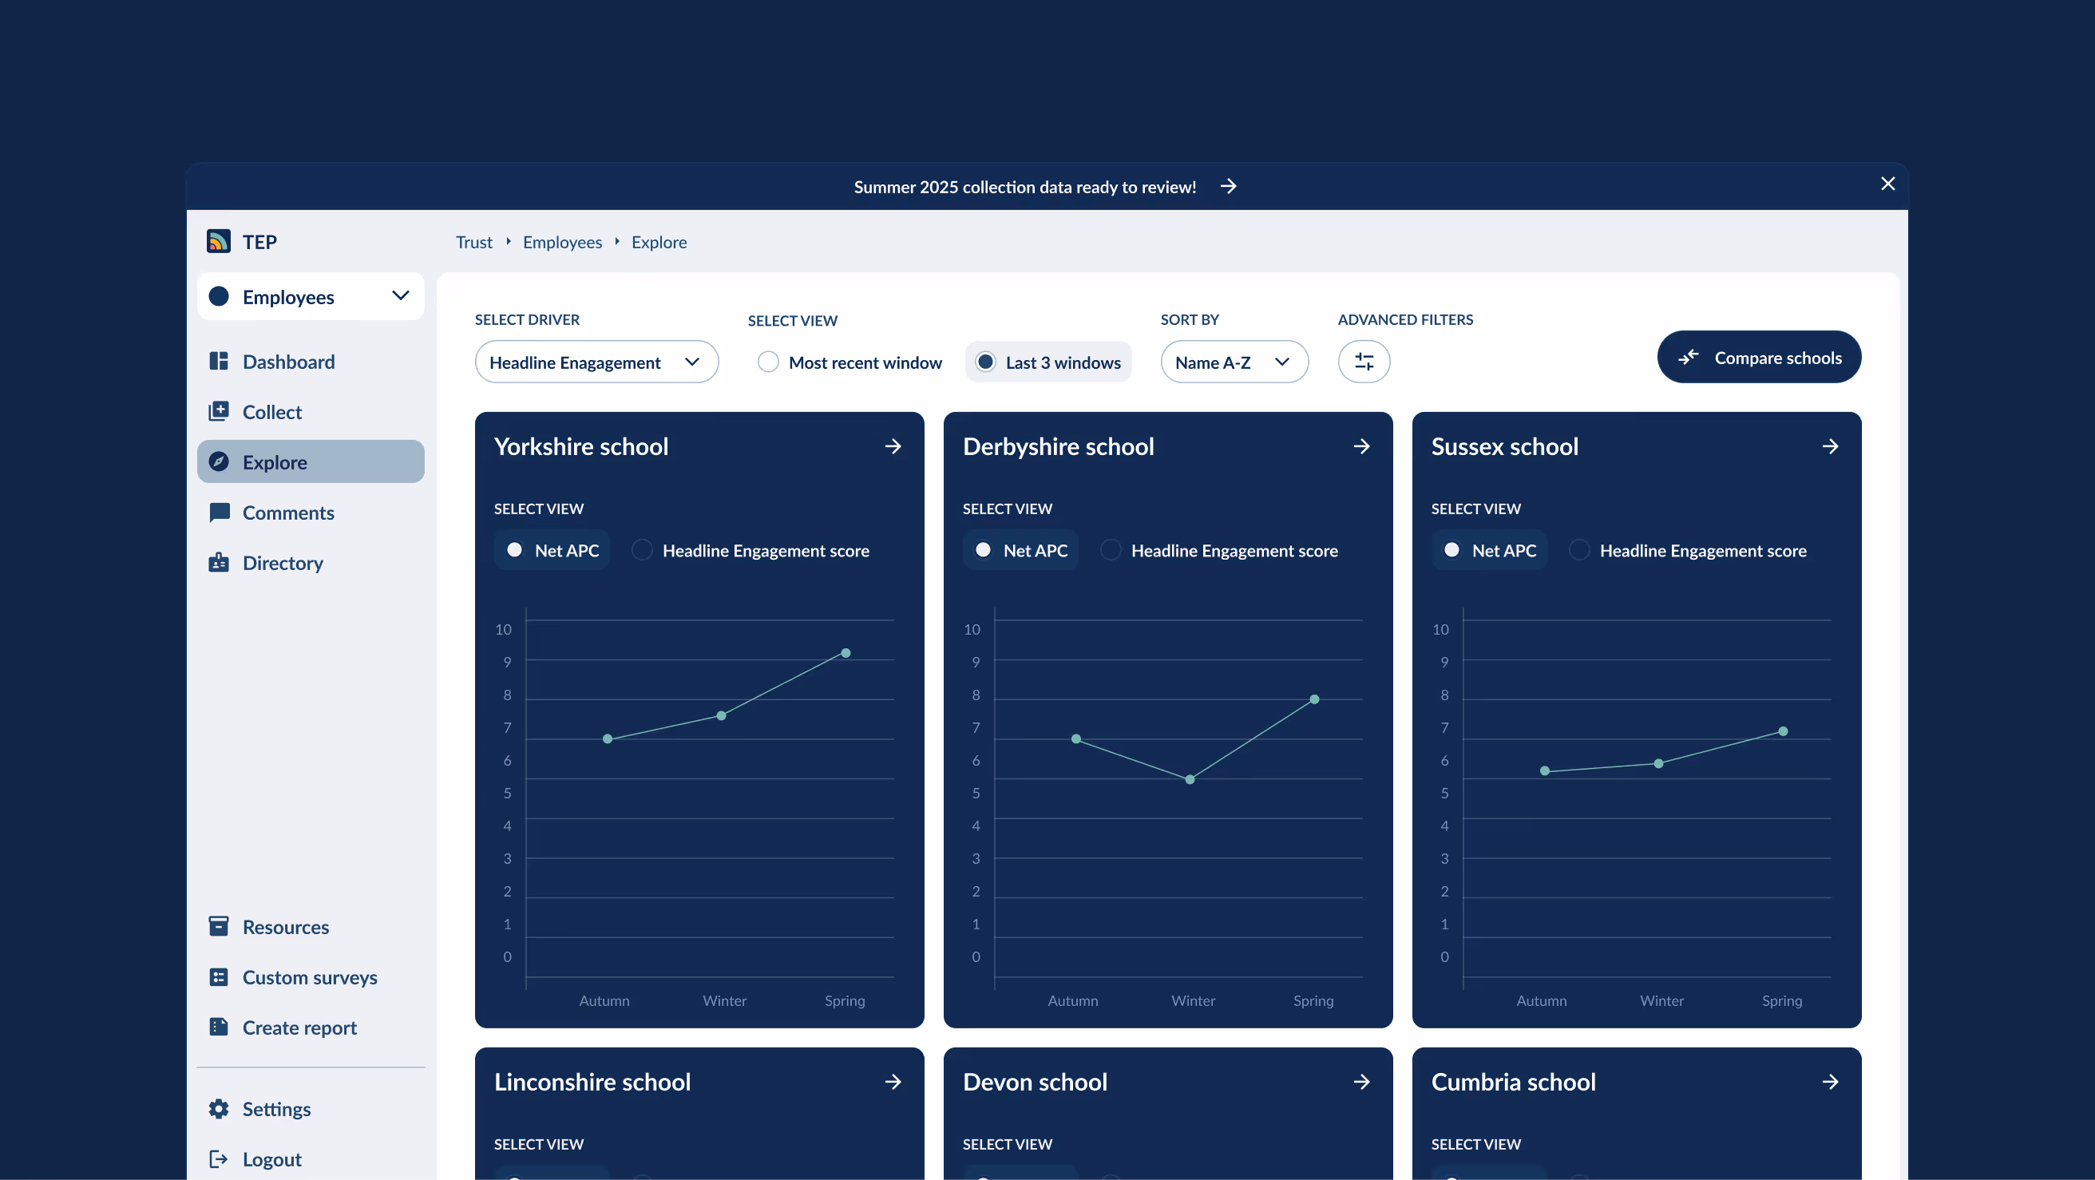Open Yorkshire school details arrow

click(x=893, y=446)
